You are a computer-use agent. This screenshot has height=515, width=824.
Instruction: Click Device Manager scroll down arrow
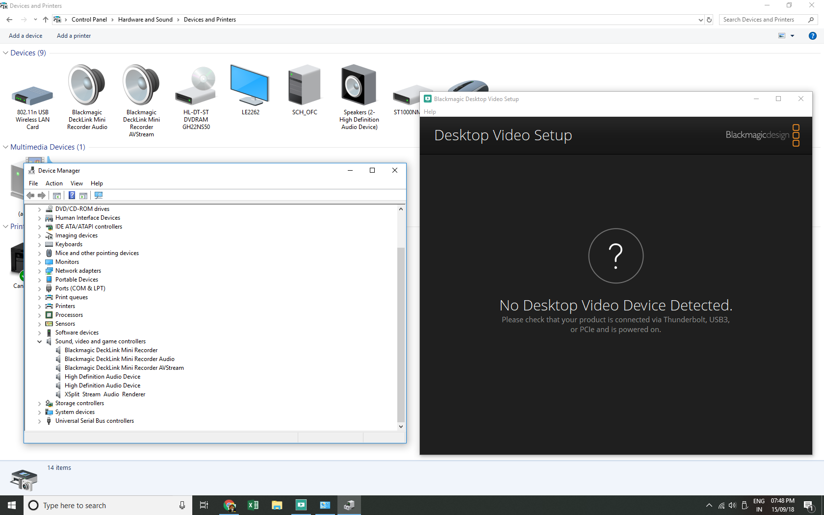(x=401, y=427)
